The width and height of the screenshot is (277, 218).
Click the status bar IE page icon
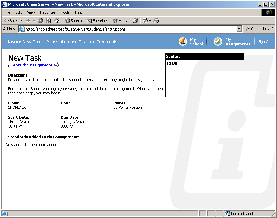point(4,214)
